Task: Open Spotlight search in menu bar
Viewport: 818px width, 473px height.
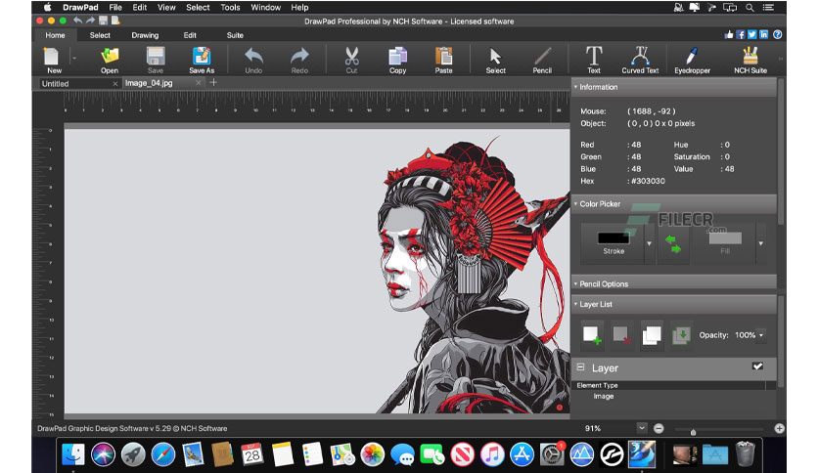Action: point(750,7)
